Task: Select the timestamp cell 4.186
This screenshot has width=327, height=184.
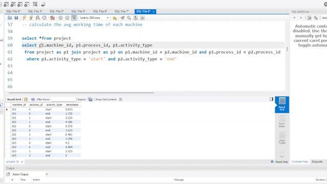Action: tap(72, 122)
